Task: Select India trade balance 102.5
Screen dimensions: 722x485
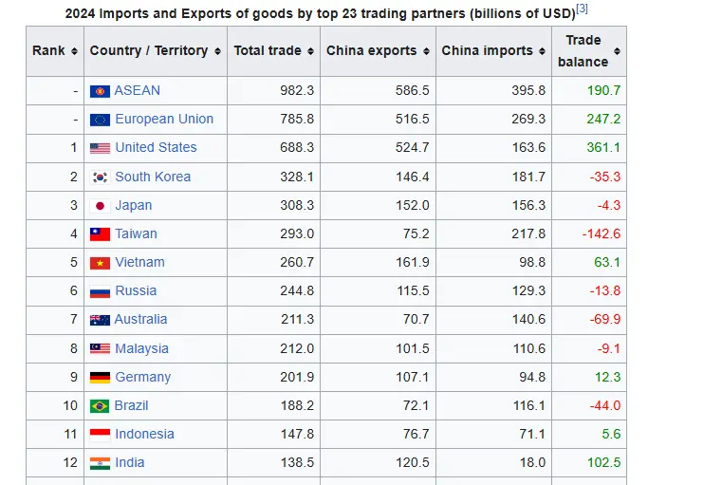Action: click(603, 462)
